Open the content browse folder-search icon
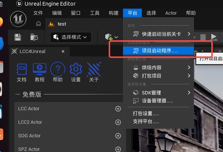The width and height of the screenshot is (223, 152). (x=34, y=37)
